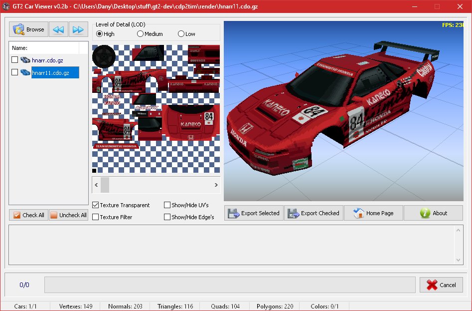Select High level of detail

105,34
